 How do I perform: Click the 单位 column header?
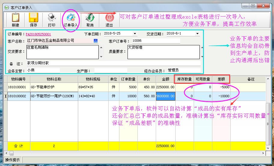114,79
